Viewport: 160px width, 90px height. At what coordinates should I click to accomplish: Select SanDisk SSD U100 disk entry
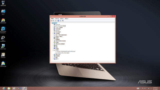(x=63, y=53)
